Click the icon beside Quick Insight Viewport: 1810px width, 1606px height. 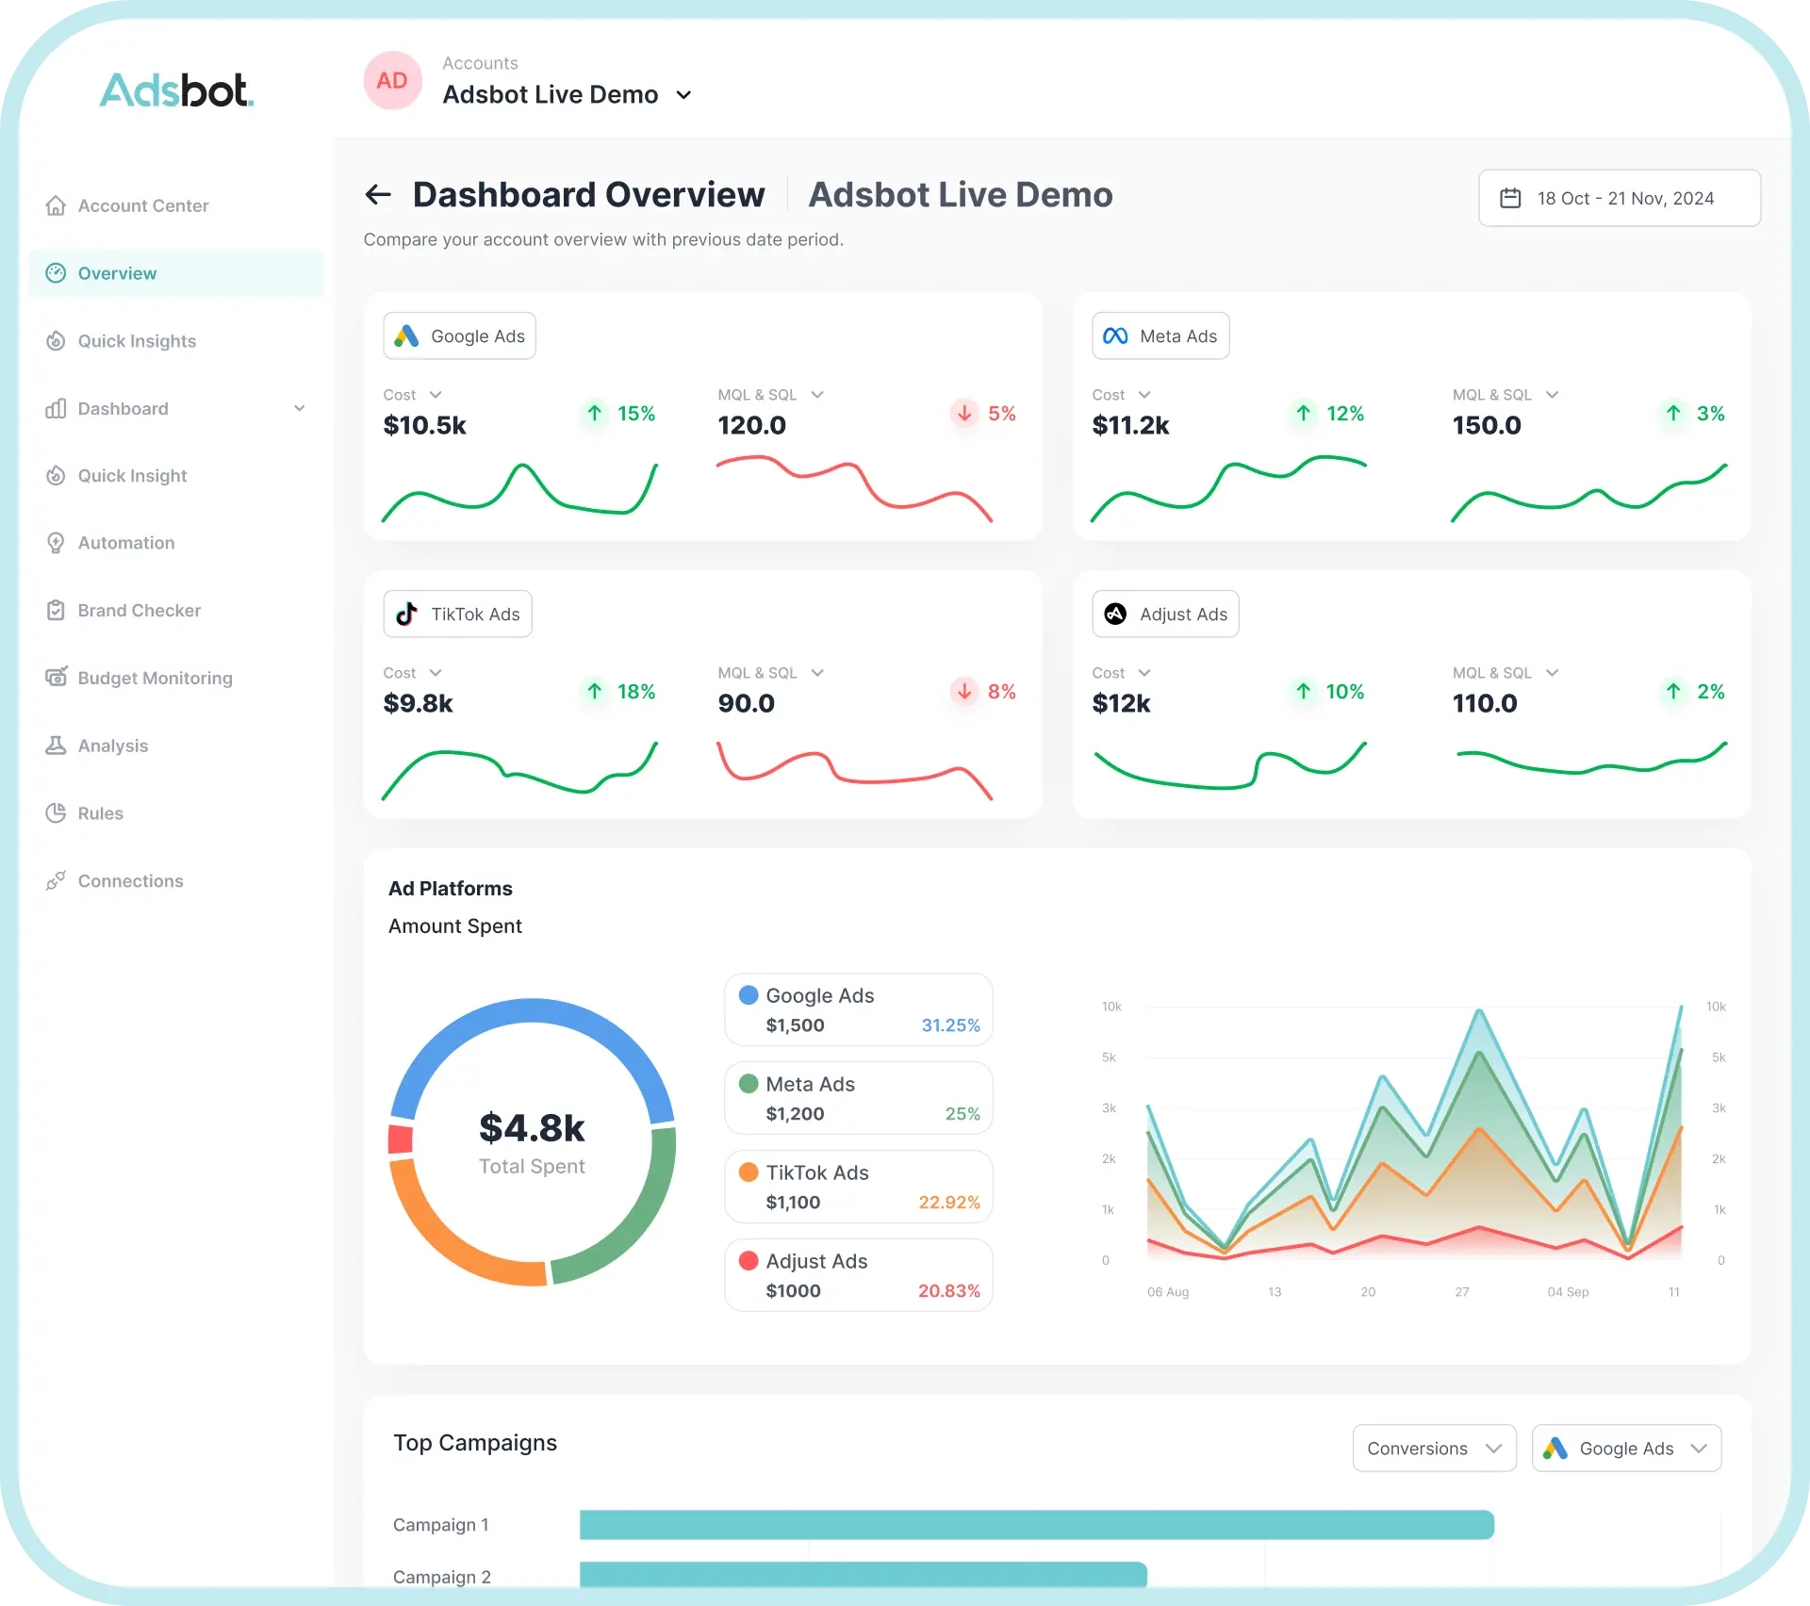(x=56, y=476)
